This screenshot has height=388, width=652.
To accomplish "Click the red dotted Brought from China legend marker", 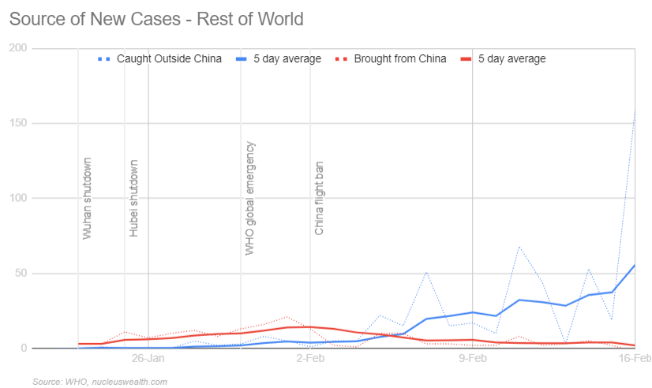I will click(x=341, y=58).
